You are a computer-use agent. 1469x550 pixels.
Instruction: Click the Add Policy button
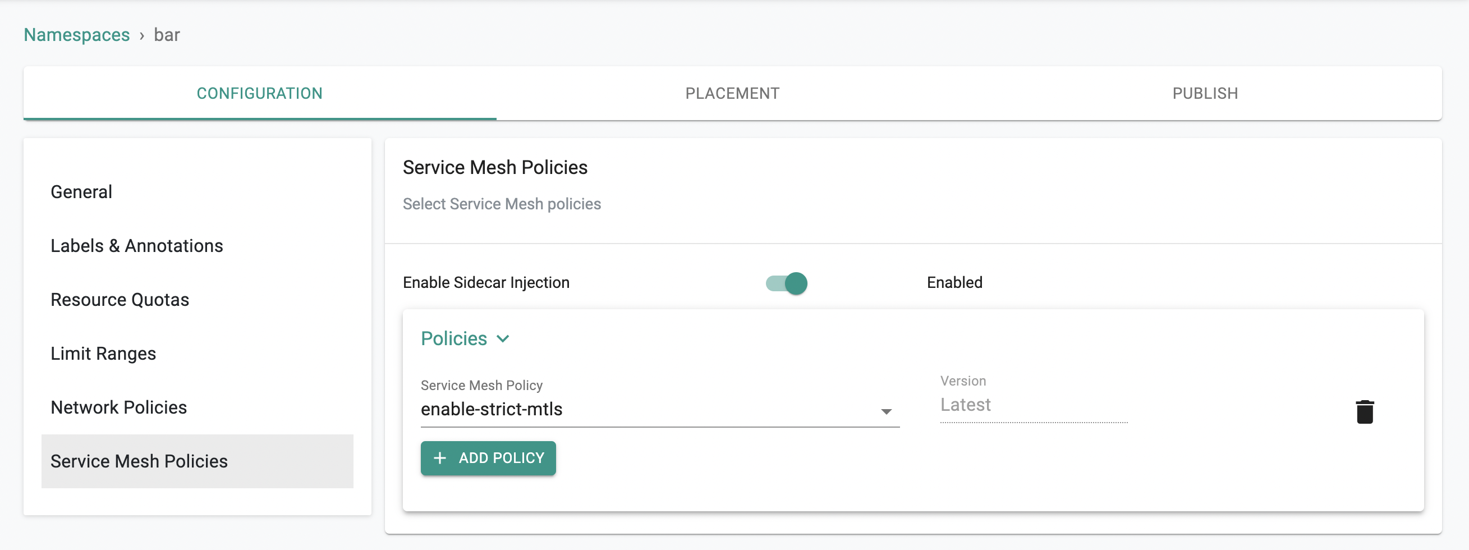click(x=488, y=458)
